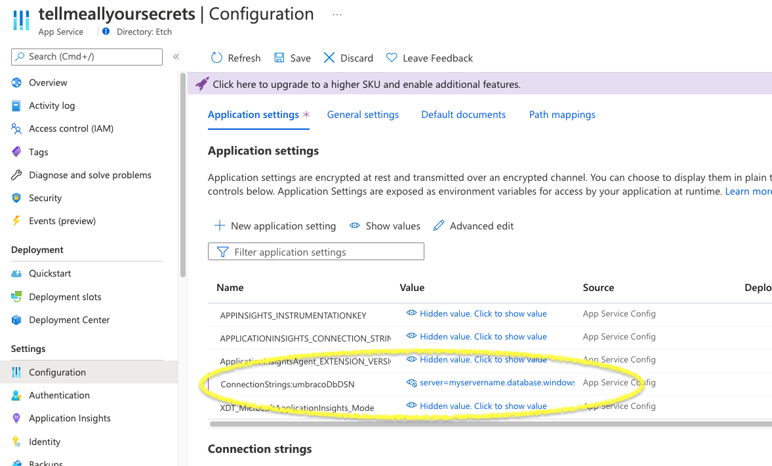Image resolution: width=772 pixels, height=466 pixels.
Task: Click the Events lightning bolt icon
Action: (x=16, y=220)
